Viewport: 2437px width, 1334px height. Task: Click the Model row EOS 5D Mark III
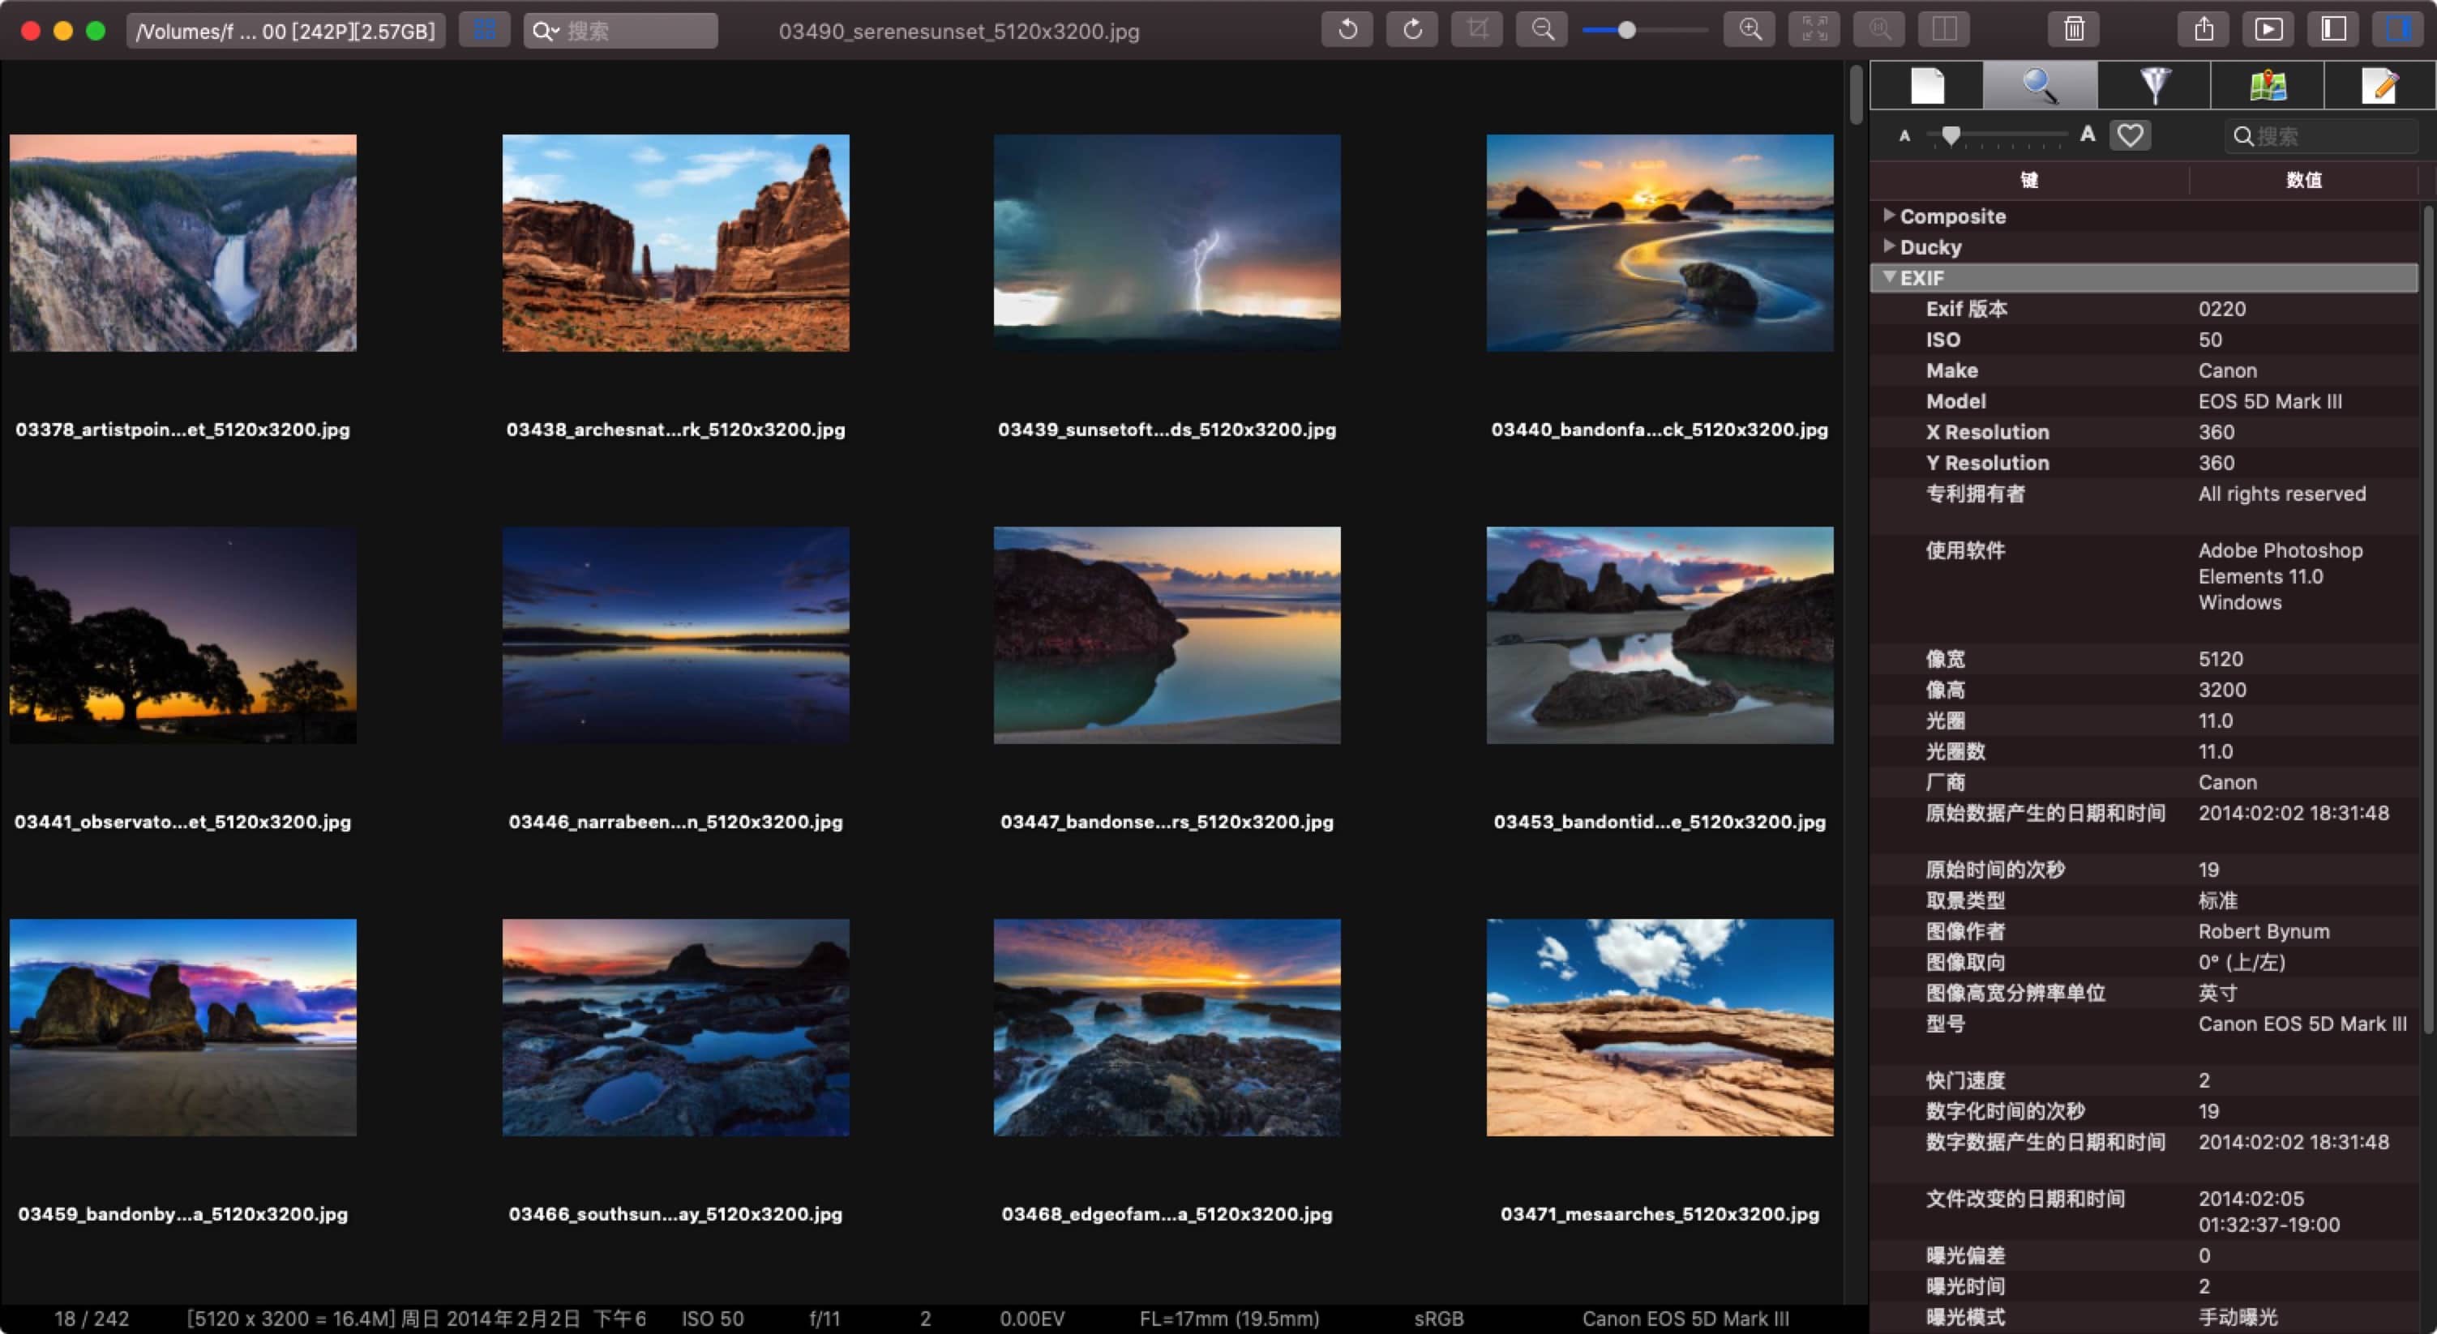2144,401
